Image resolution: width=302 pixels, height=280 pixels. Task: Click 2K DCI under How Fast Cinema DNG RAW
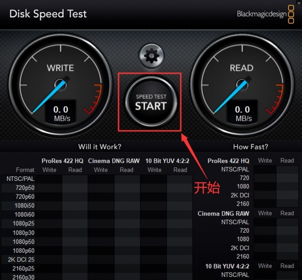(x=240, y=248)
